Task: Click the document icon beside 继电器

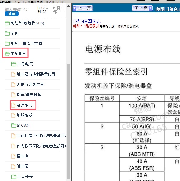Action: pos(13,167)
